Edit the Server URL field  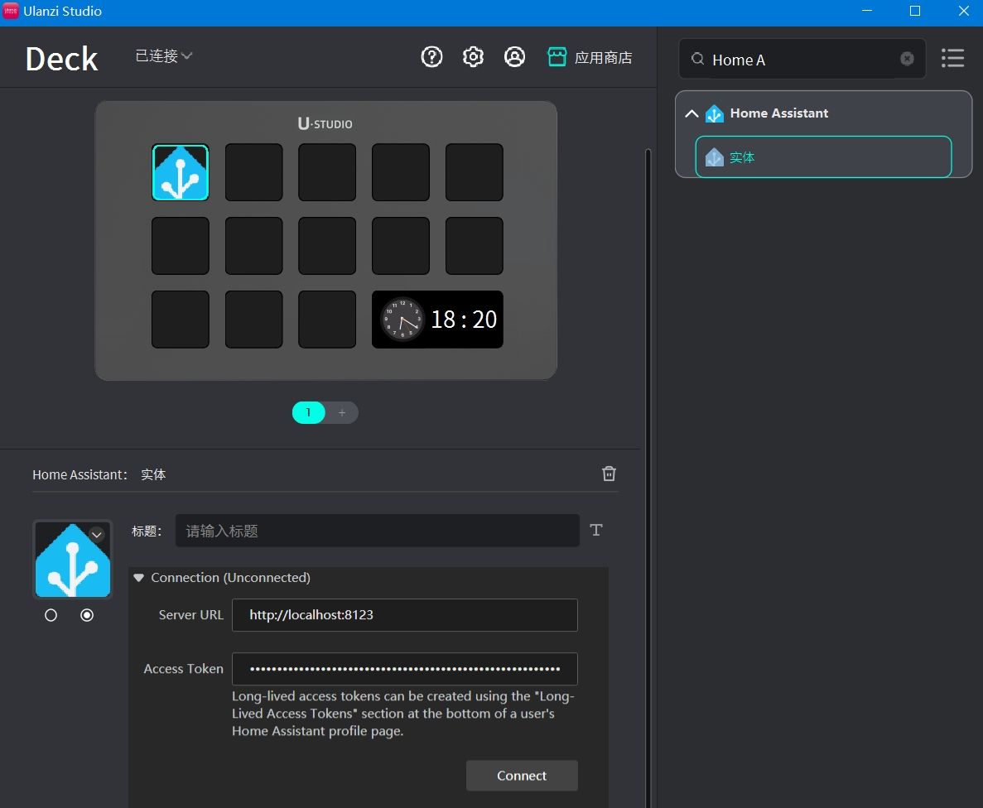click(x=404, y=615)
